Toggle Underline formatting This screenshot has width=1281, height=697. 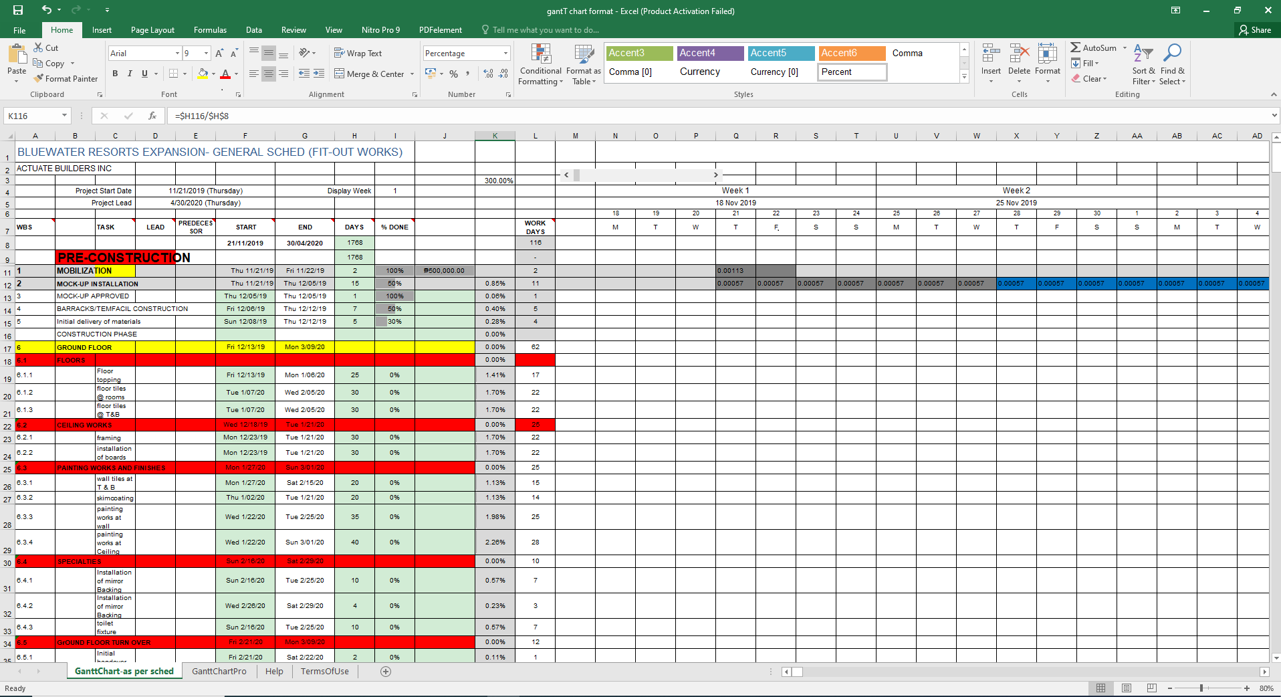(x=144, y=74)
